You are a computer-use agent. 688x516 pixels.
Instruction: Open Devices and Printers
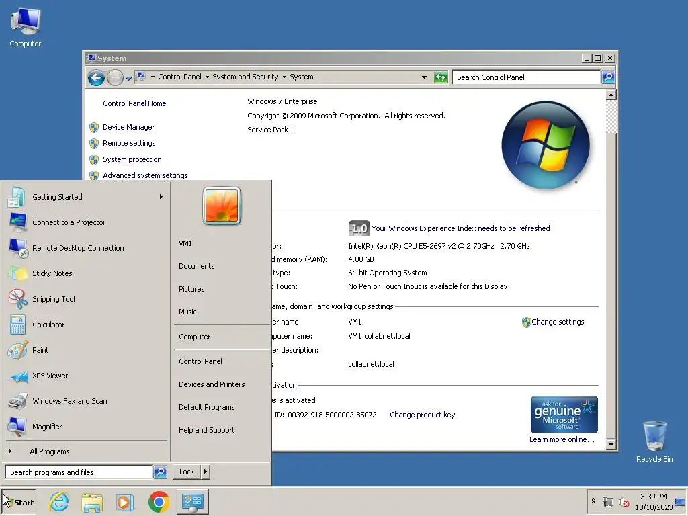[x=222, y=384]
